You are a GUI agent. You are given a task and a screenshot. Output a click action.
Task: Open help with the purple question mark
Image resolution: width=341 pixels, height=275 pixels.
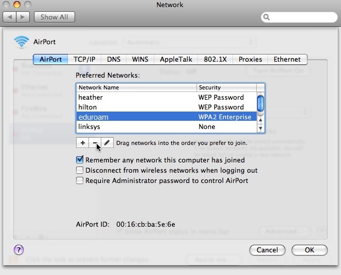[x=19, y=250]
